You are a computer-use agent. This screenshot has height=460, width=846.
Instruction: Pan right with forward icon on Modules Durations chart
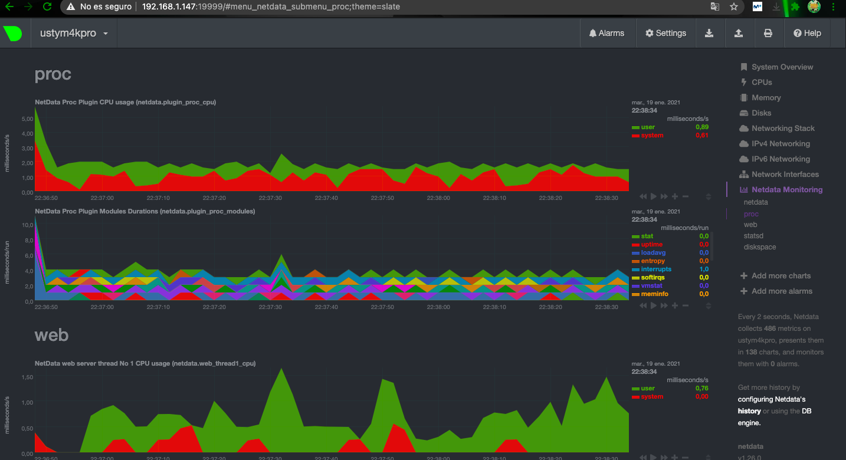tap(664, 305)
